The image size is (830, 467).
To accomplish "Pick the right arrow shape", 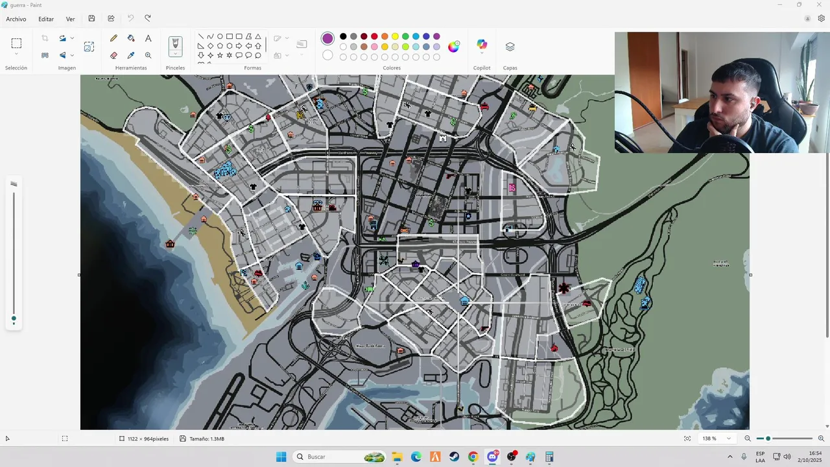I will [239, 46].
